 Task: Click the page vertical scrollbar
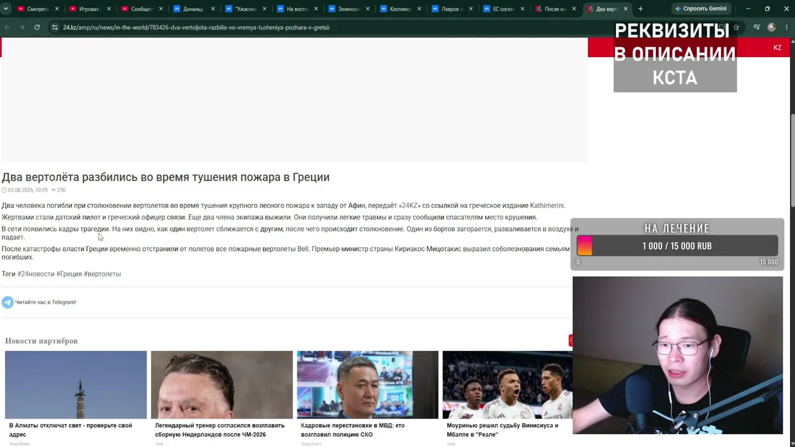coord(792,161)
